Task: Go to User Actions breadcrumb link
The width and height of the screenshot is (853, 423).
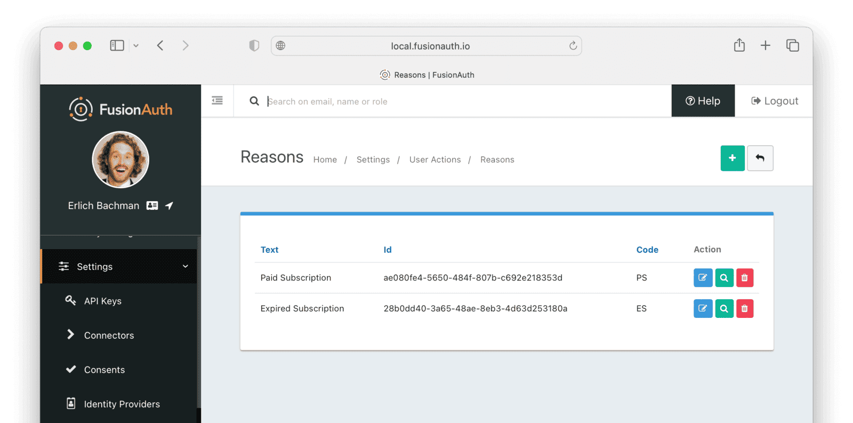Action: 434,159
